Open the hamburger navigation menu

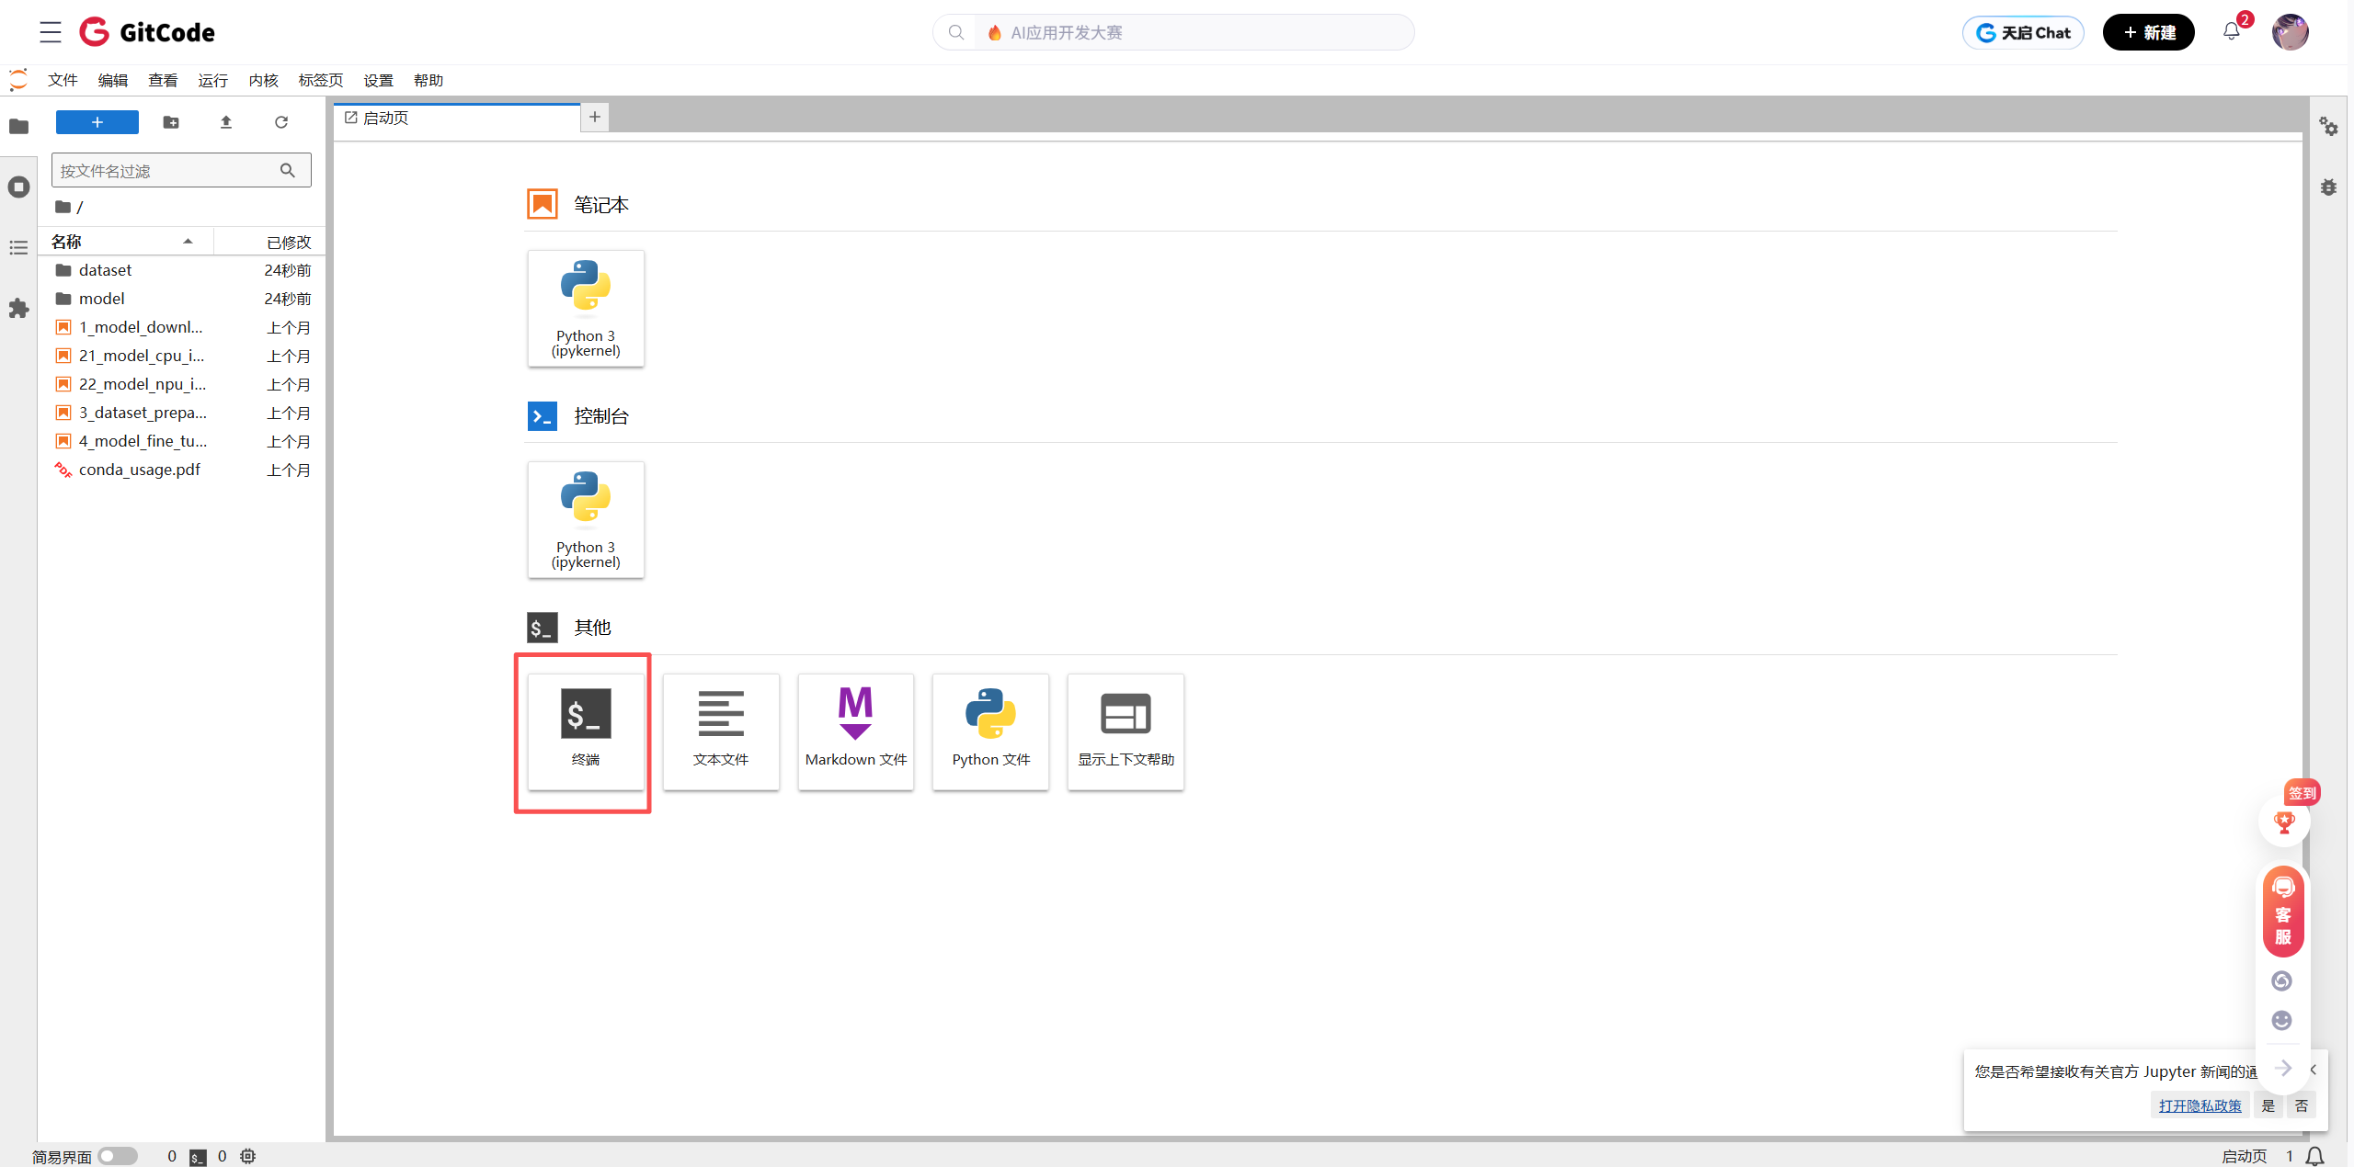tap(51, 32)
